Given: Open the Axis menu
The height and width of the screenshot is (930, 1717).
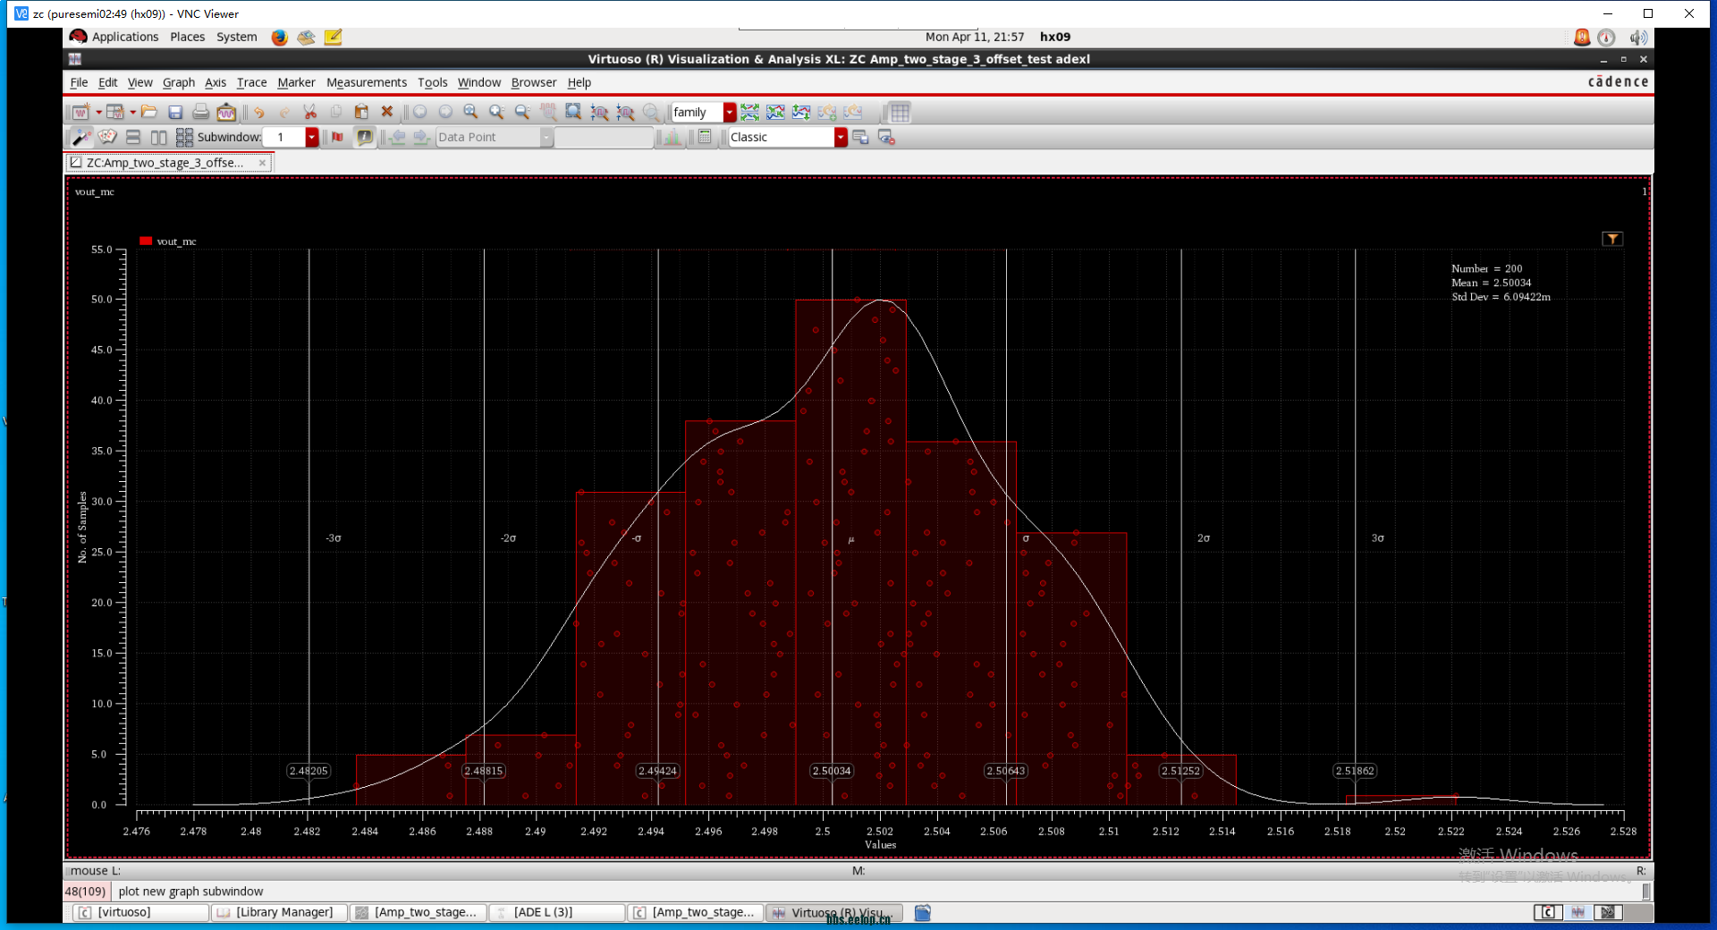Looking at the screenshot, I should click(x=216, y=82).
